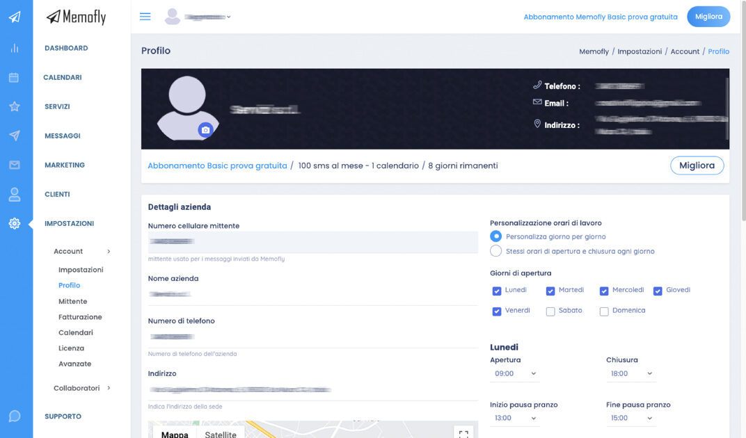Screen dimensions: 746x438
Task: Click the blue Migliora button in header
Action: tap(708, 17)
